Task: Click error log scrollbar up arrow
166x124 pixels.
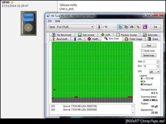Action: click(x=133, y=106)
